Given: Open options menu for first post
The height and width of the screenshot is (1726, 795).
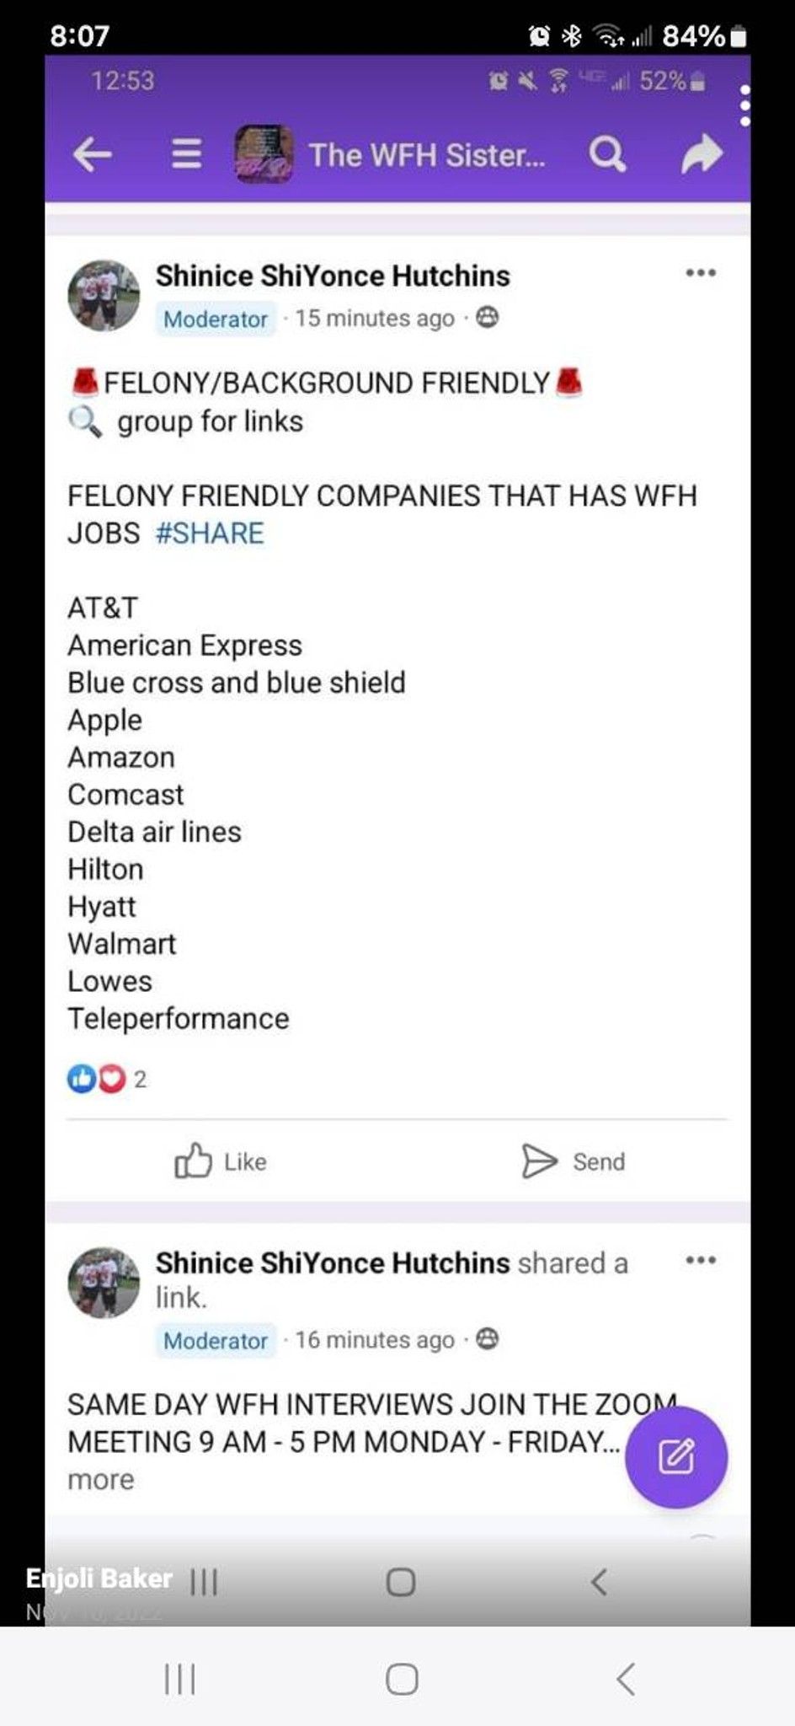Looking at the screenshot, I should point(701,273).
